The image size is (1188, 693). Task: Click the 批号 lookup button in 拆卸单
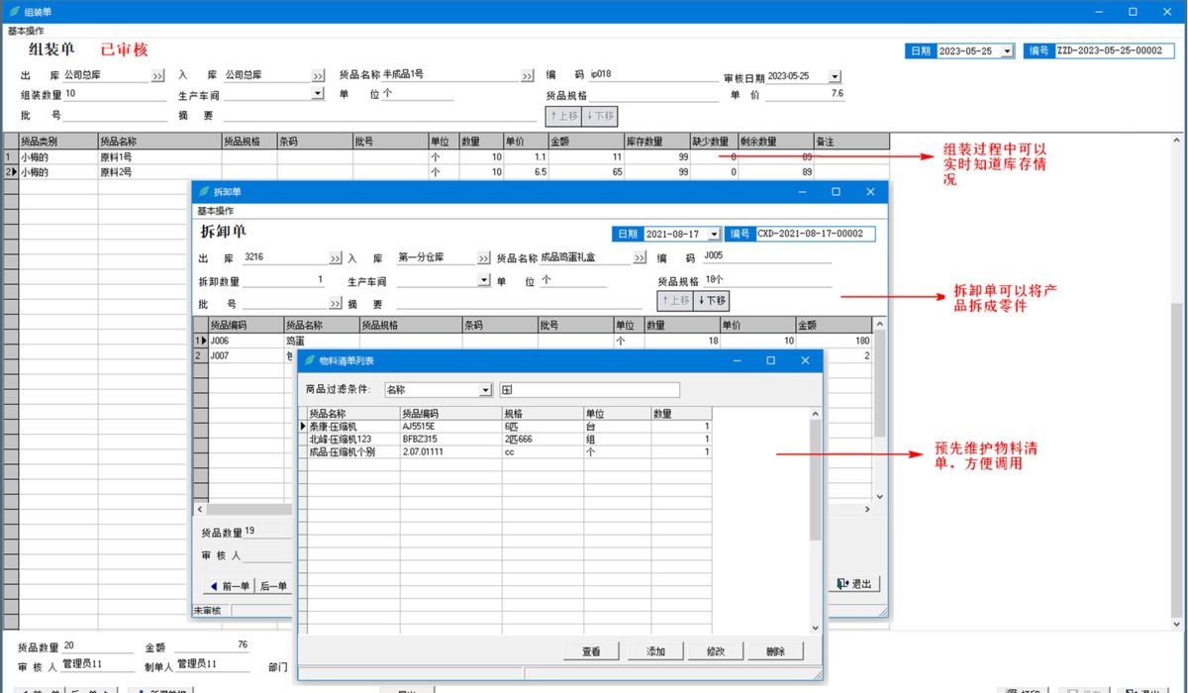pos(336,304)
